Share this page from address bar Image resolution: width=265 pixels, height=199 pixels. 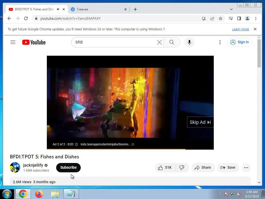(x=212, y=18)
